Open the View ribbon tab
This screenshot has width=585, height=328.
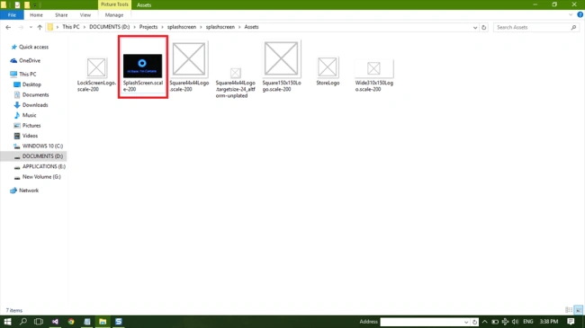[85, 15]
